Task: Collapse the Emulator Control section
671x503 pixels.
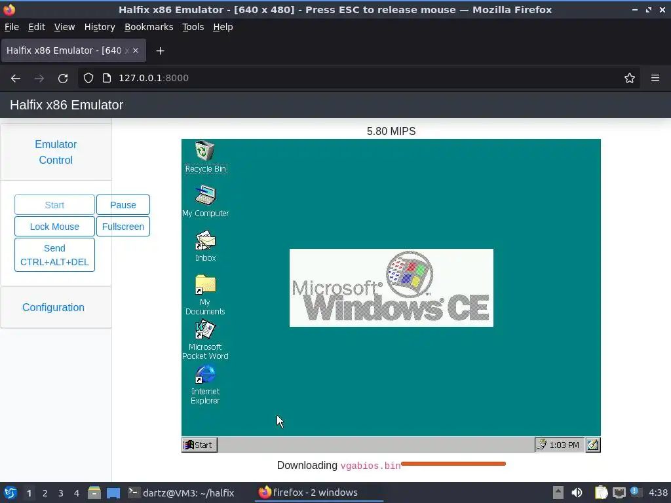Action: (56, 152)
